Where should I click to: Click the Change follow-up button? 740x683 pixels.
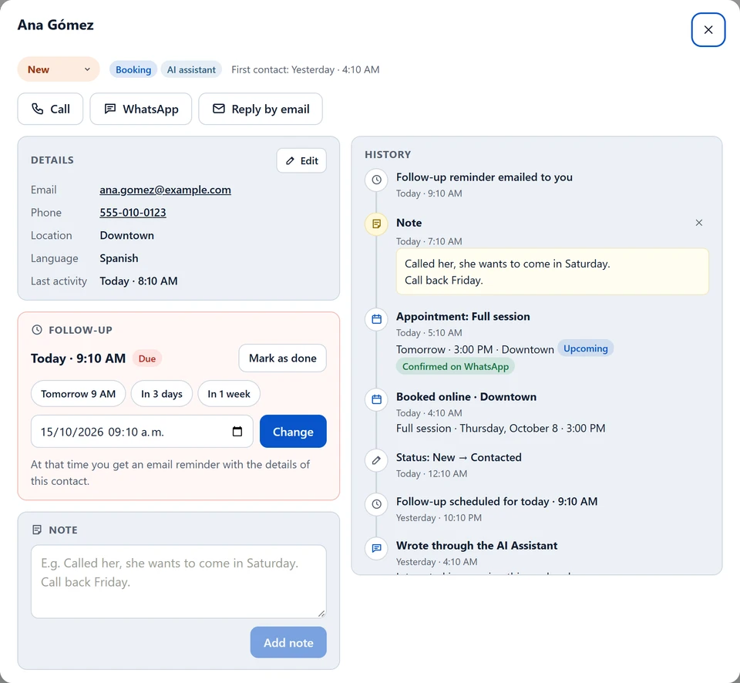[x=293, y=432]
